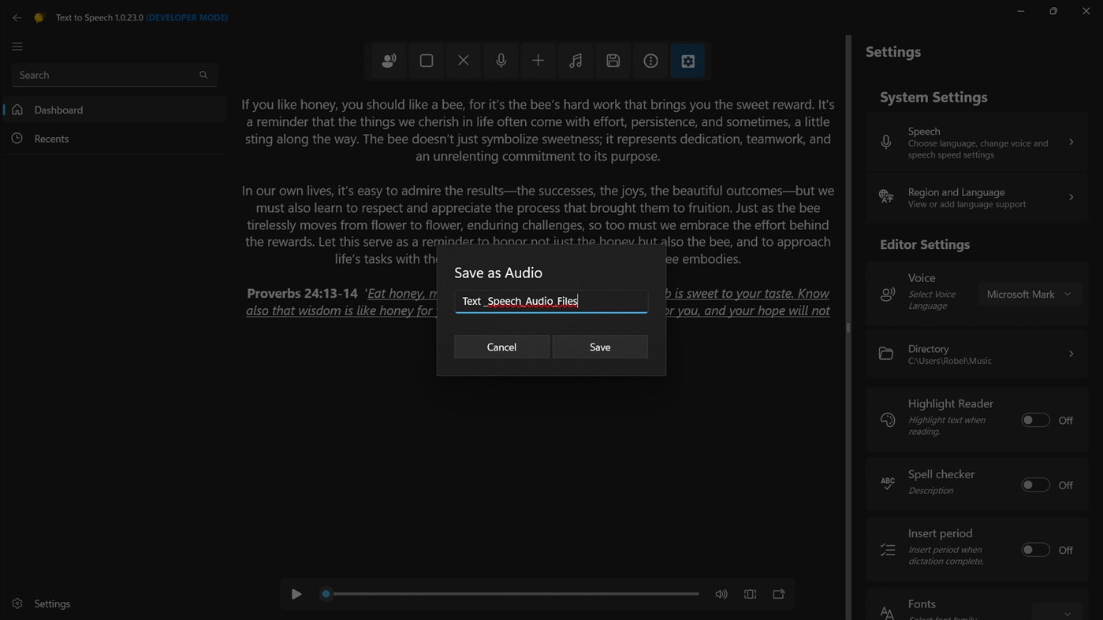Open the Dashboard sidebar item
This screenshot has width=1103, height=620.
(58, 110)
